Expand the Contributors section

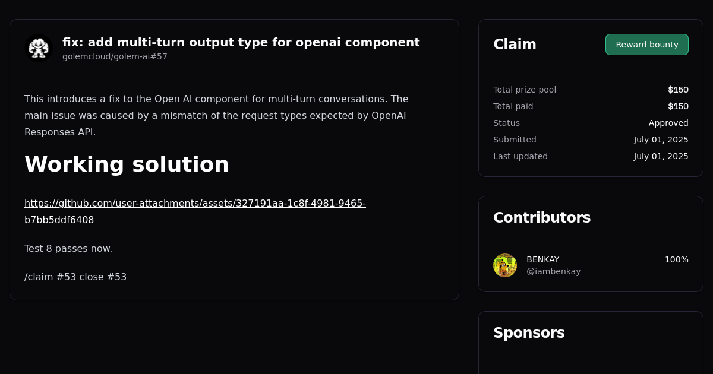coord(542,217)
